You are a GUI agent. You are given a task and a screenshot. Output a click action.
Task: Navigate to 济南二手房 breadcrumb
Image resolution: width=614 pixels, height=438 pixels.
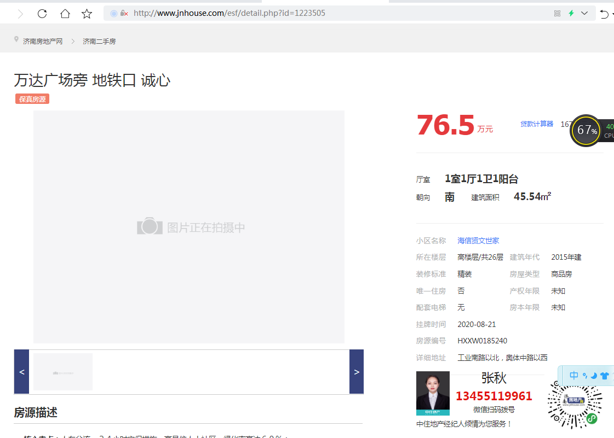(99, 42)
